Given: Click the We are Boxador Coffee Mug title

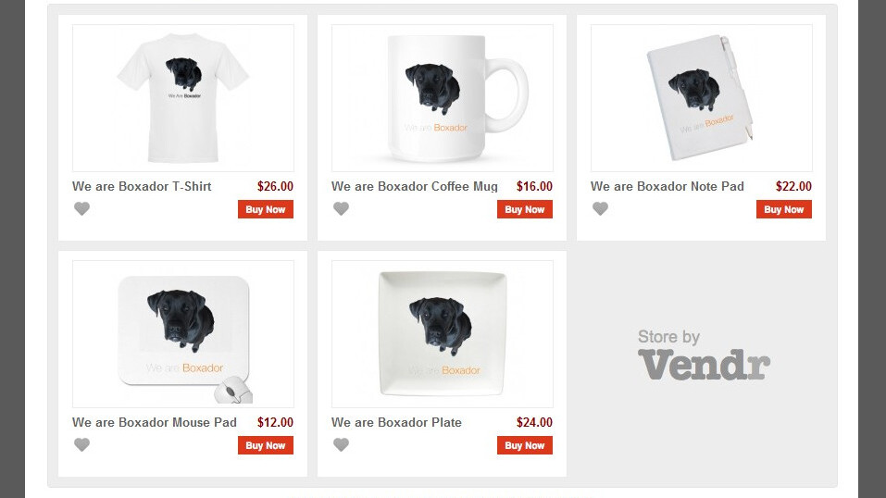Looking at the screenshot, I should coord(415,186).
